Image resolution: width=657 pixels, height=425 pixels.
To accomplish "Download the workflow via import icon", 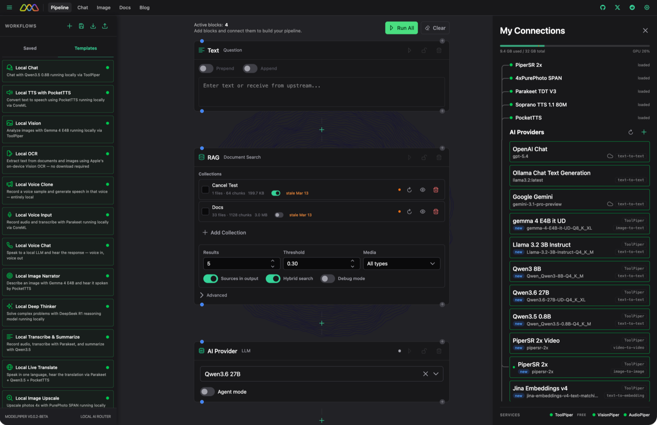I will (93, 26).
